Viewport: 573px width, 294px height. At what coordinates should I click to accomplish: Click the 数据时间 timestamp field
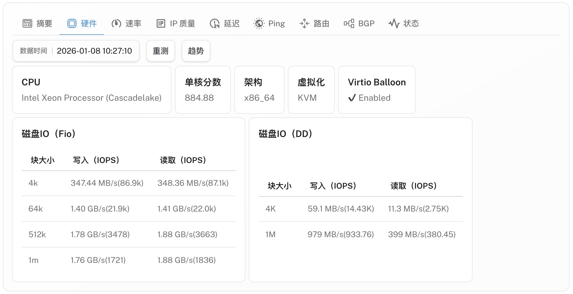76,51
